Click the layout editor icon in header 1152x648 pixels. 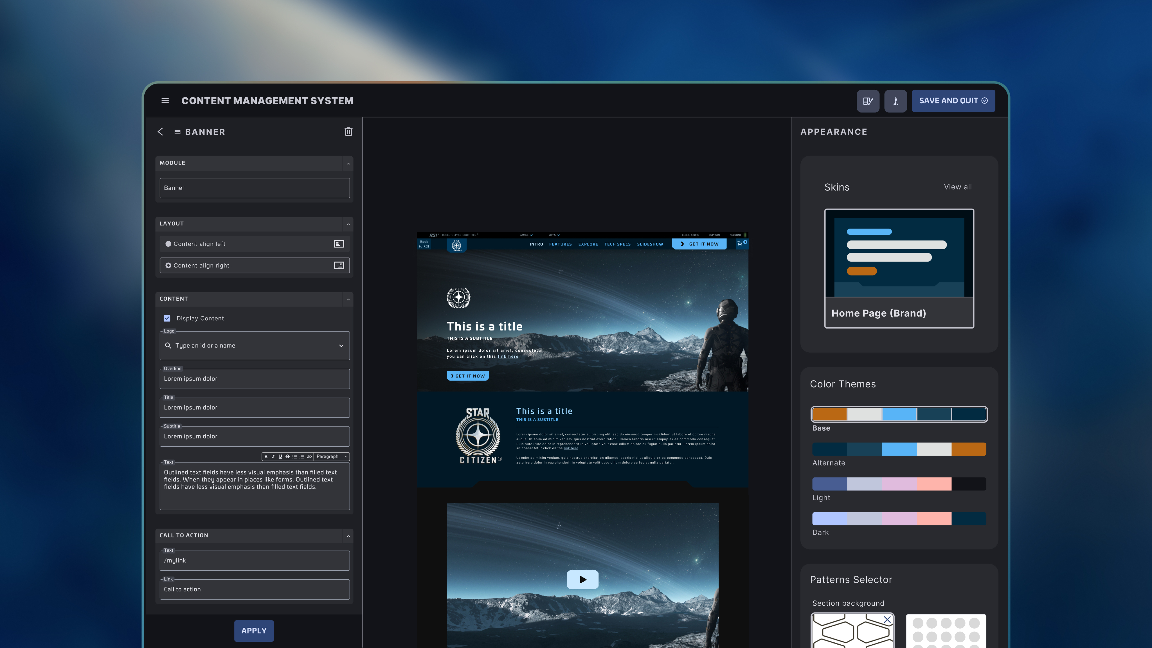click(868, 101)
